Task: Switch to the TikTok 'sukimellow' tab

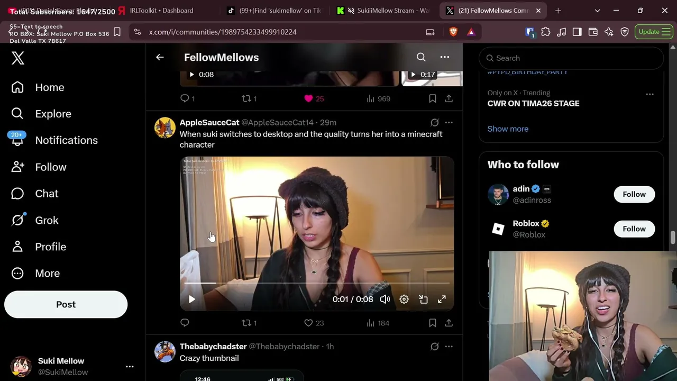Action: click(274, 11)
